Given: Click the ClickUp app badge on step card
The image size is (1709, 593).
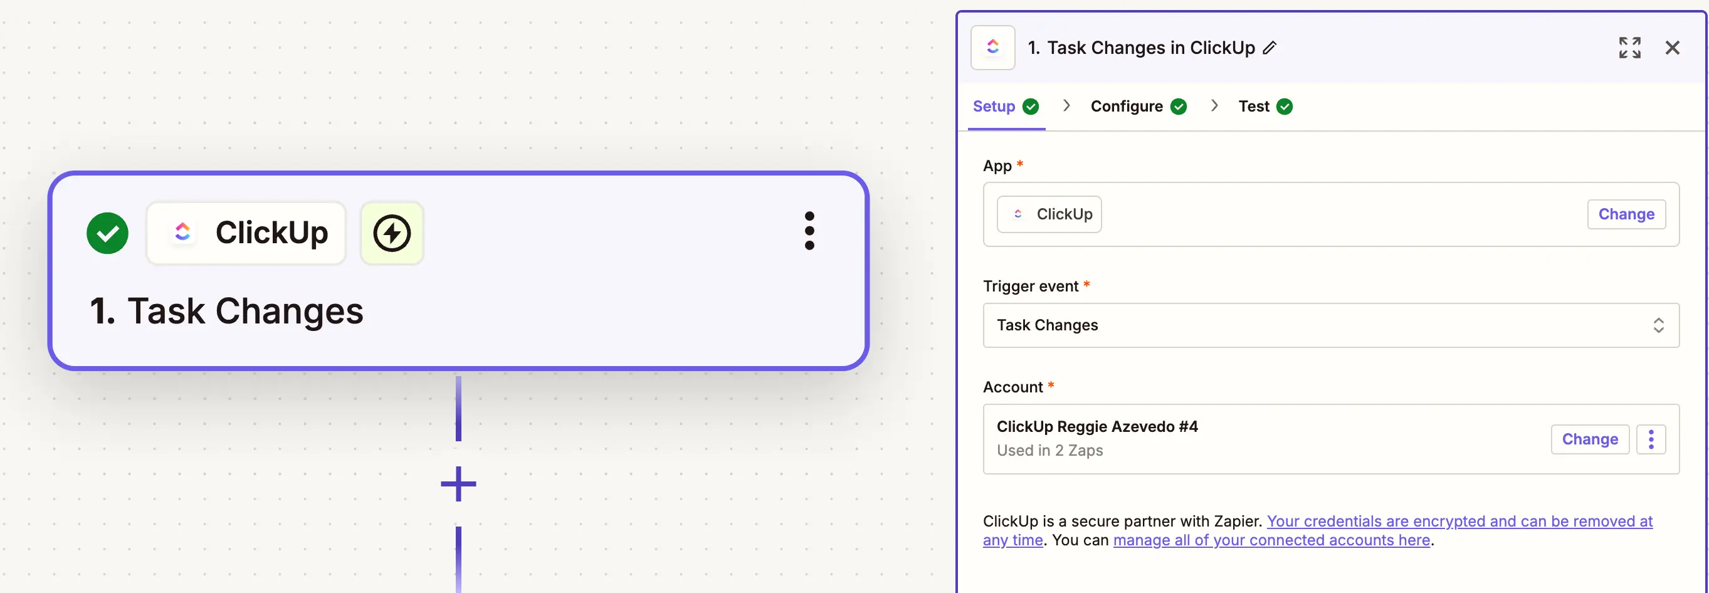Looking at the screenshot, I should pyautogui.click(x=246, y=233).
